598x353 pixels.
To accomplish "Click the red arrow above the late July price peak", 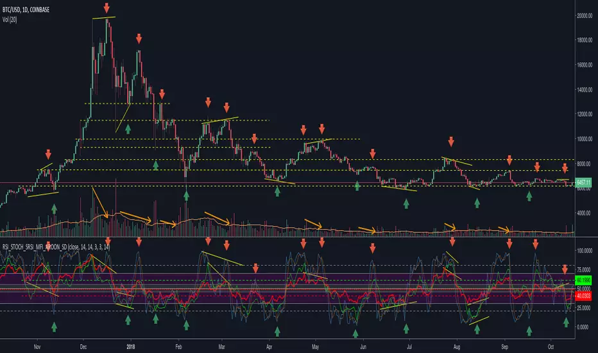I will (451, 142).
